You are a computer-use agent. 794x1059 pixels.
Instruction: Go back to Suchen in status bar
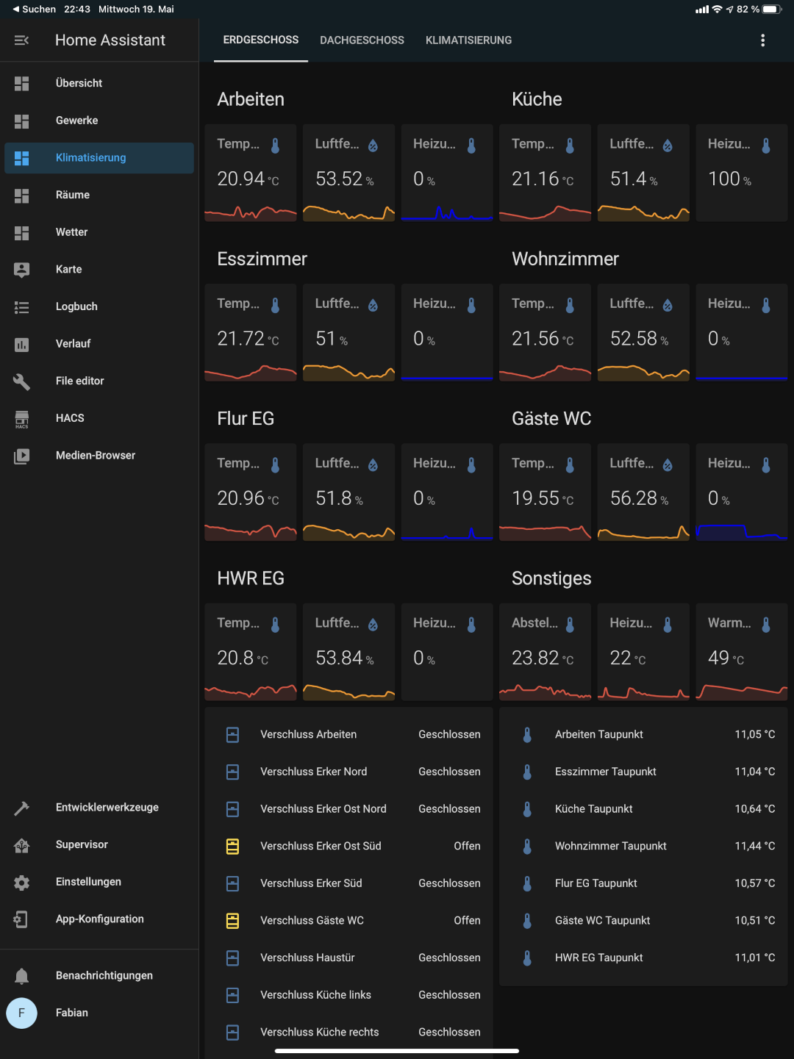(34, 10)
